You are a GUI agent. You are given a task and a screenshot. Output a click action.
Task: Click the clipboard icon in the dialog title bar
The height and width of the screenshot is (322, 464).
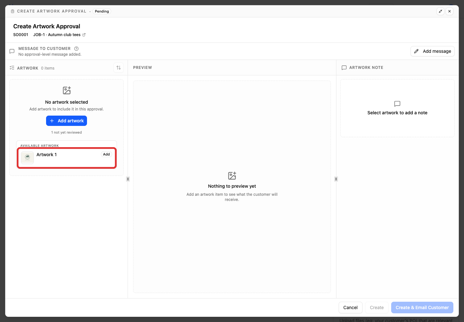tap(13, 11)
